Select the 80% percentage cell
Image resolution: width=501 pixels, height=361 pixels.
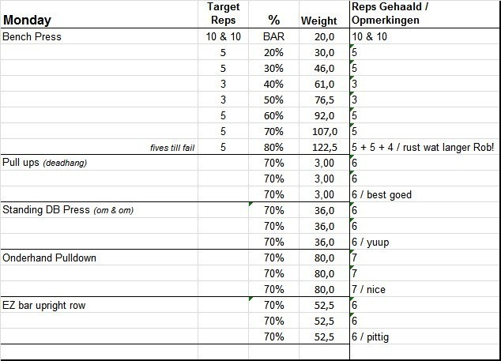click(x=274, y=147)
